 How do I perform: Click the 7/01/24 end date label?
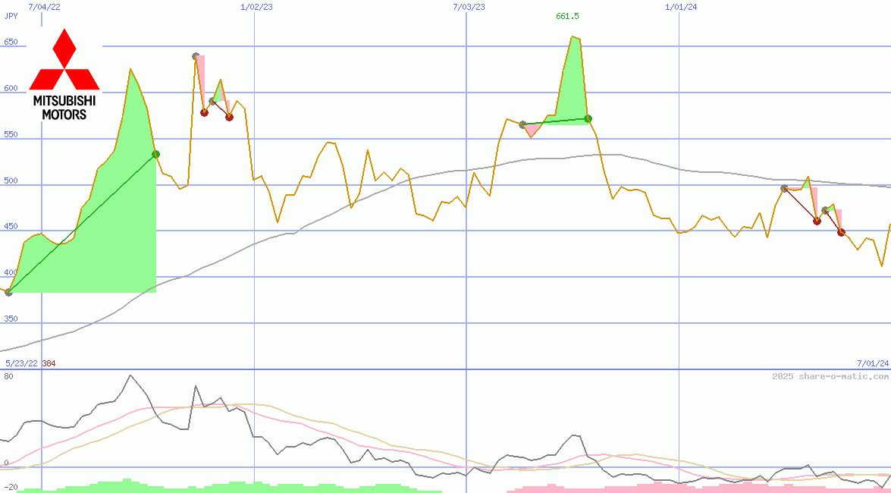pos(873,363)
